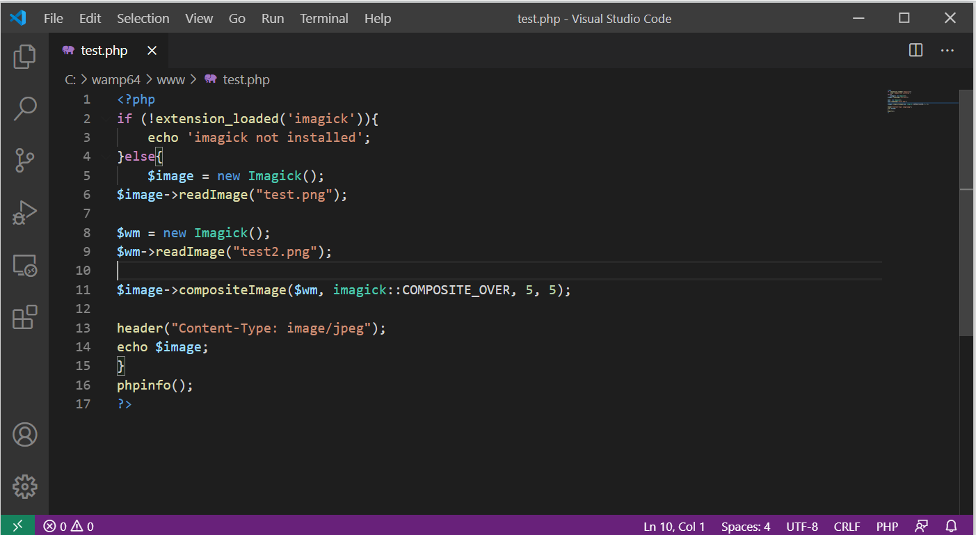Open the Explorer view in activity bar
Viewport: 976px width, 535px height.
tap(25, 56)
